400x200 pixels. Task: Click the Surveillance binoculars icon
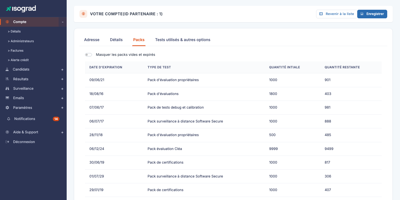click(x=7, y=89)
